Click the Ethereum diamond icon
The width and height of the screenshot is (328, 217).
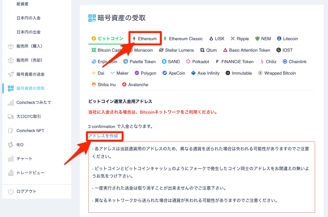134,38
